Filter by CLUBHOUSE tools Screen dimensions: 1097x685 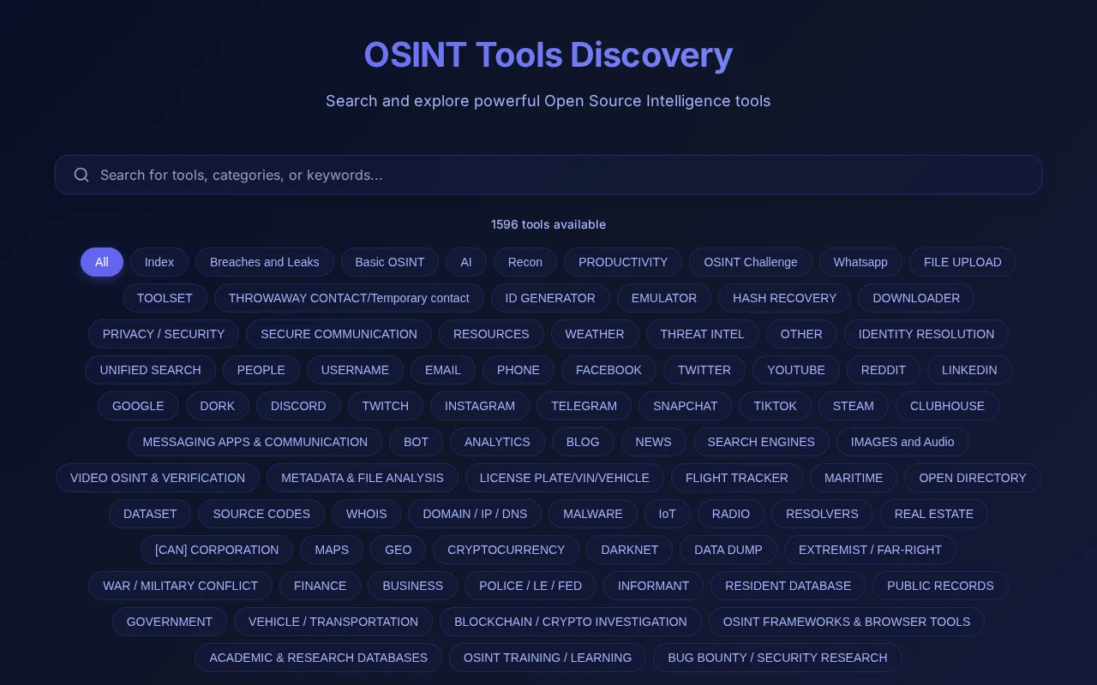click(947, 406)
